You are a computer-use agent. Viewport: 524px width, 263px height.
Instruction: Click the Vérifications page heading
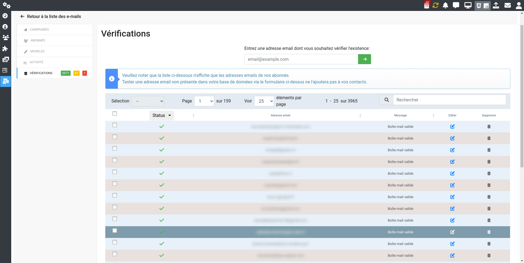126,34
